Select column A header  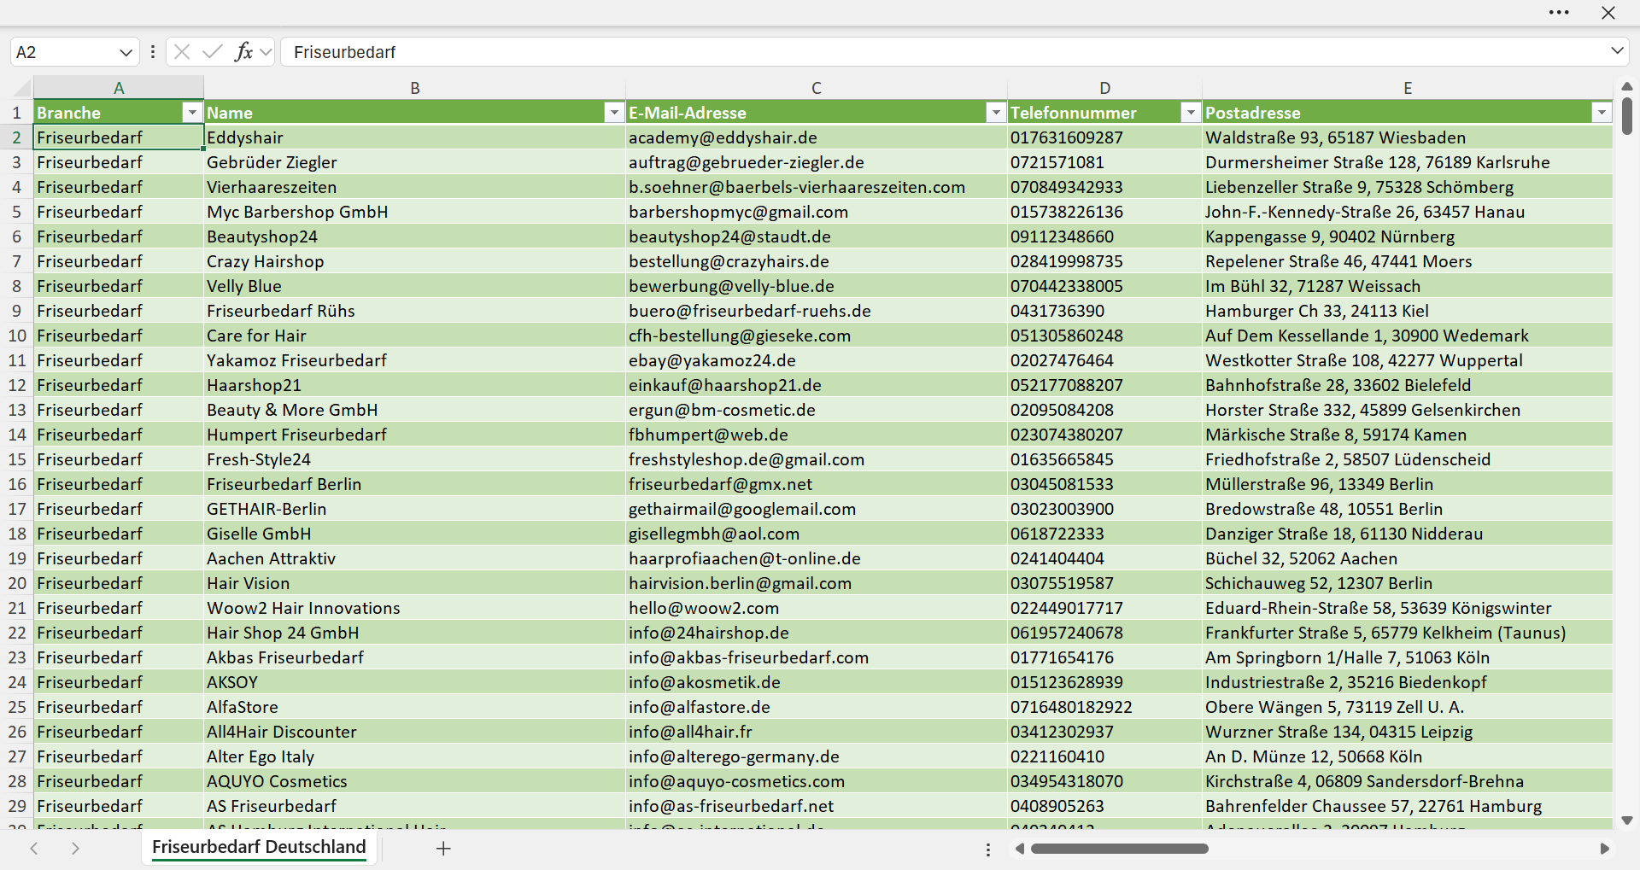coord(119,88)
